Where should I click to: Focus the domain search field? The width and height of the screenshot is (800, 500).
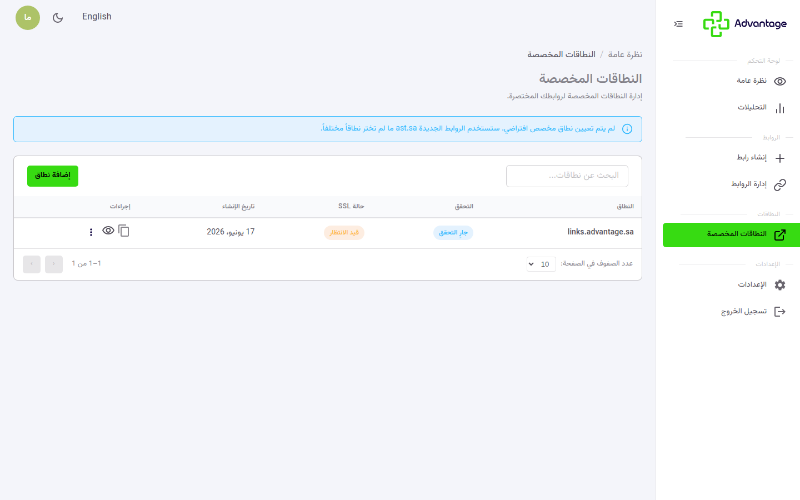(x=567, y=176)
